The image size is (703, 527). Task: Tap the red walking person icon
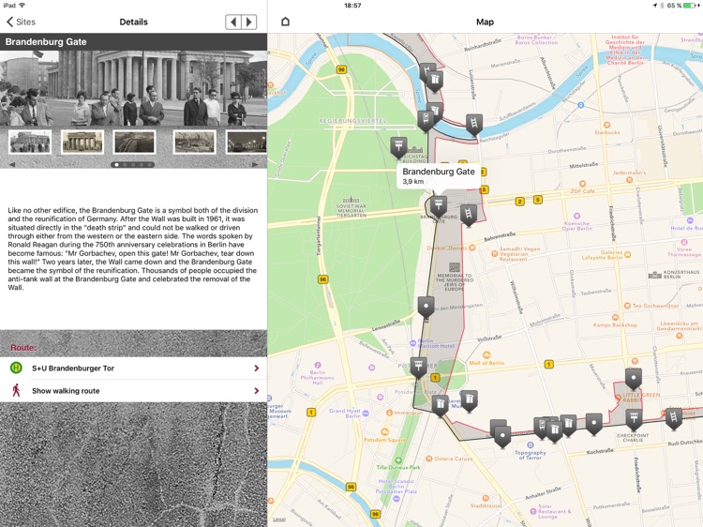(x=16, y=390)
